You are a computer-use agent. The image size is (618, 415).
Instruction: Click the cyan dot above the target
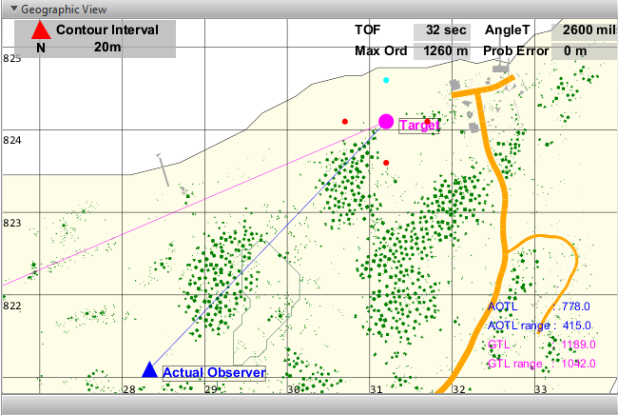click(386, 80)
